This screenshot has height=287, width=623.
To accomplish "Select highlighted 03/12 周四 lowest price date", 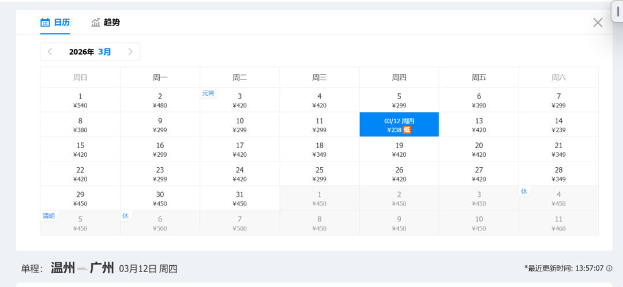I will 399,124.
